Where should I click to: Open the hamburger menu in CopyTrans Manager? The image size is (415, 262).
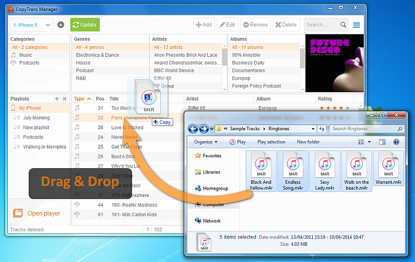357,25
